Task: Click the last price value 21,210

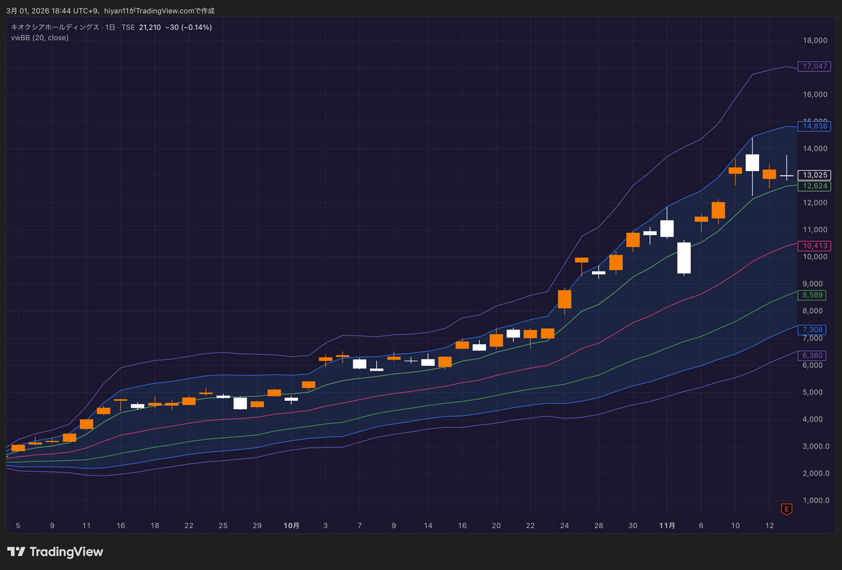Action: point(150,27)
